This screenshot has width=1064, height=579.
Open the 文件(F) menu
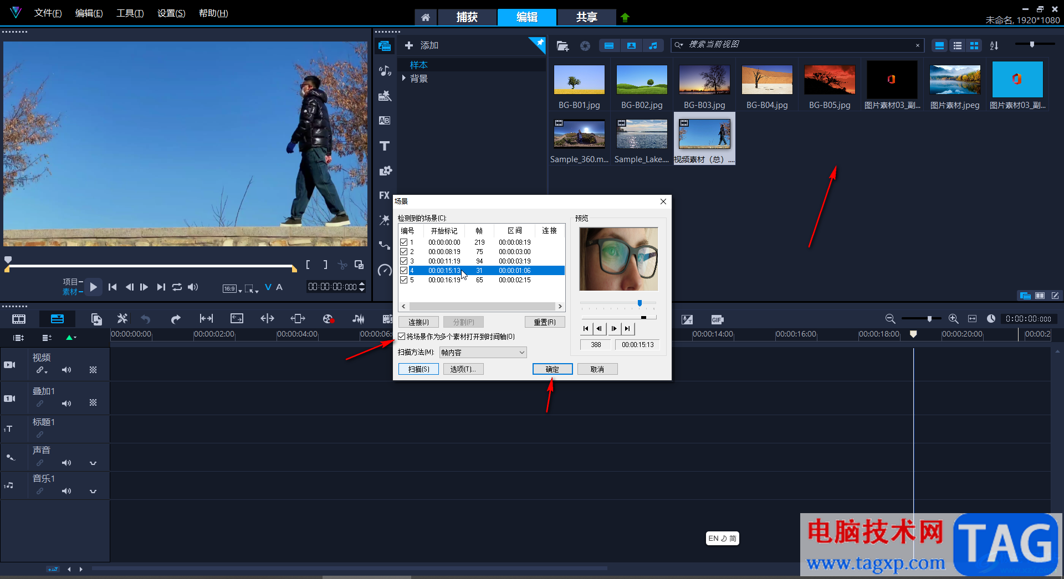[48, 13]
